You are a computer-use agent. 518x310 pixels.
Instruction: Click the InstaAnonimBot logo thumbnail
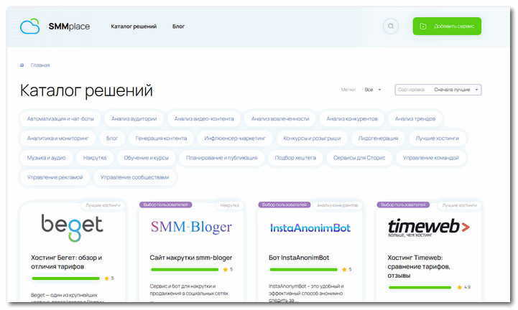point(310,227)
